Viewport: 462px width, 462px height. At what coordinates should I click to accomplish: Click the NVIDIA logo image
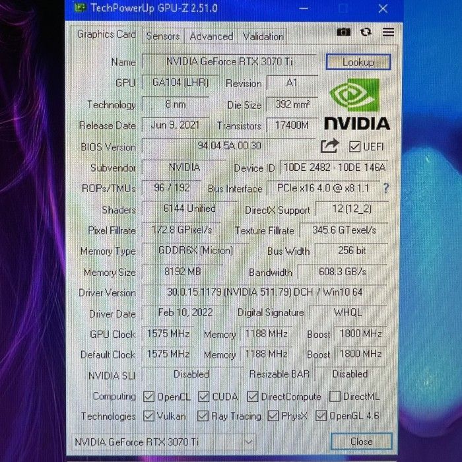[x=357, y=104]
